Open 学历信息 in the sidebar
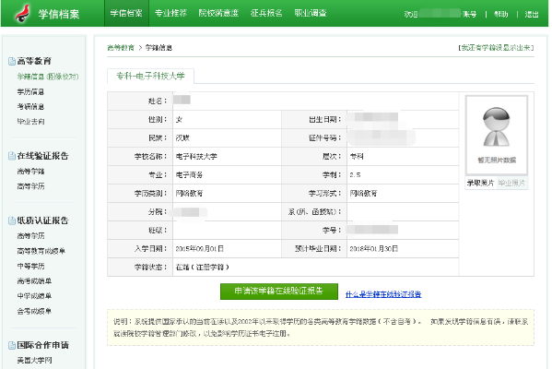Screen dimensions: 552x369 point(30,92)
